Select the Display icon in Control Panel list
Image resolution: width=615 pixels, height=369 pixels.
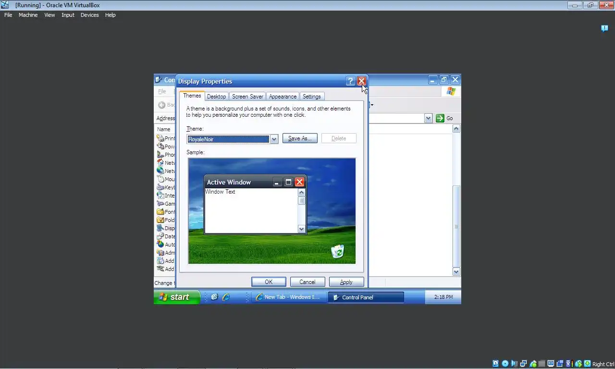[160, 228]
